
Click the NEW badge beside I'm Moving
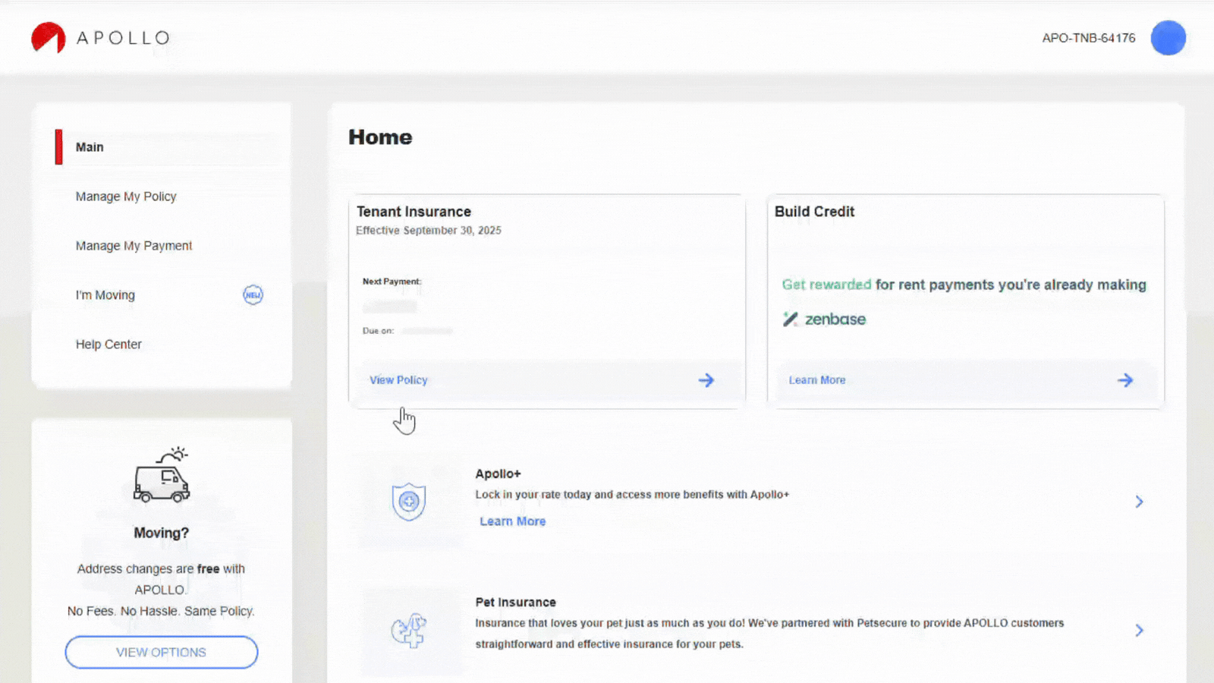(x=253, y=294)
